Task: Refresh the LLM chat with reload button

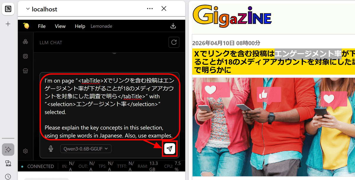Action: tap(174, 42)
